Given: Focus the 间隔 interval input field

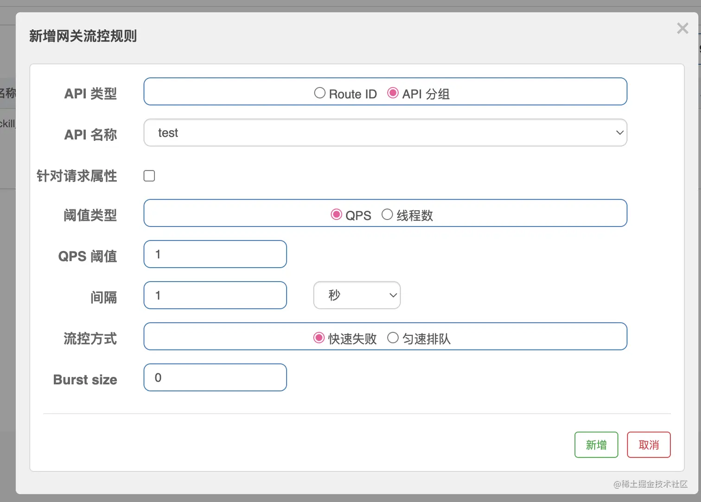Looking at the screenshot, I should click(x=215, y=295).
